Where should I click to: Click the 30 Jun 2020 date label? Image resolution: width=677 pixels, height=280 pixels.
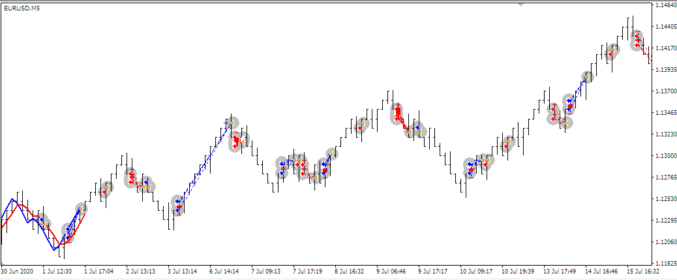pos(16,270)
